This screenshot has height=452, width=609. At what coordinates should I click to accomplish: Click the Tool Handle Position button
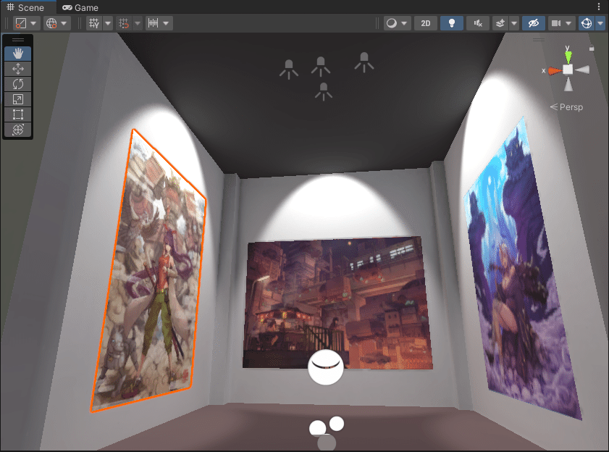pyautogui.click(x=21, y=23)
